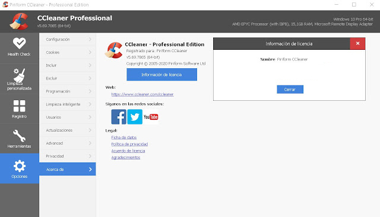
Task: Select the Actualizaciones menu item
Action: (x=67, y=130)
